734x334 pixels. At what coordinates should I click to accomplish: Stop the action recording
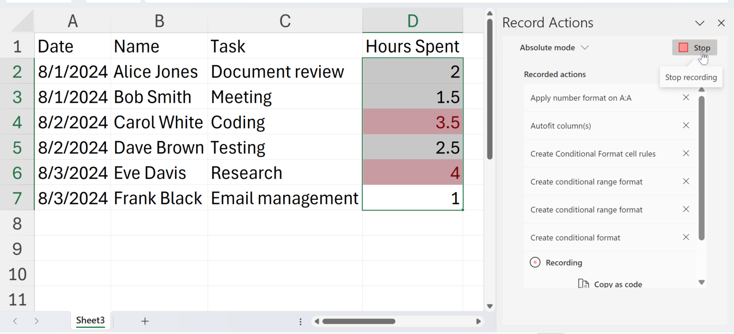[694, 48]
